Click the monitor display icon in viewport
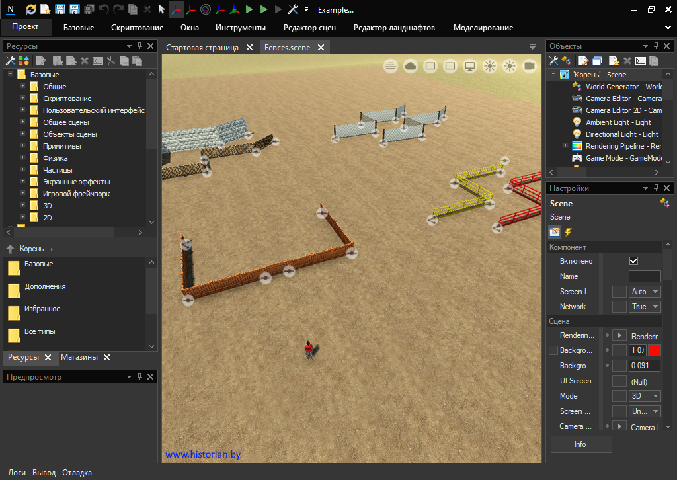Image resolution: width=677 pixels, height=480 pixels. (x=470, y=66)
